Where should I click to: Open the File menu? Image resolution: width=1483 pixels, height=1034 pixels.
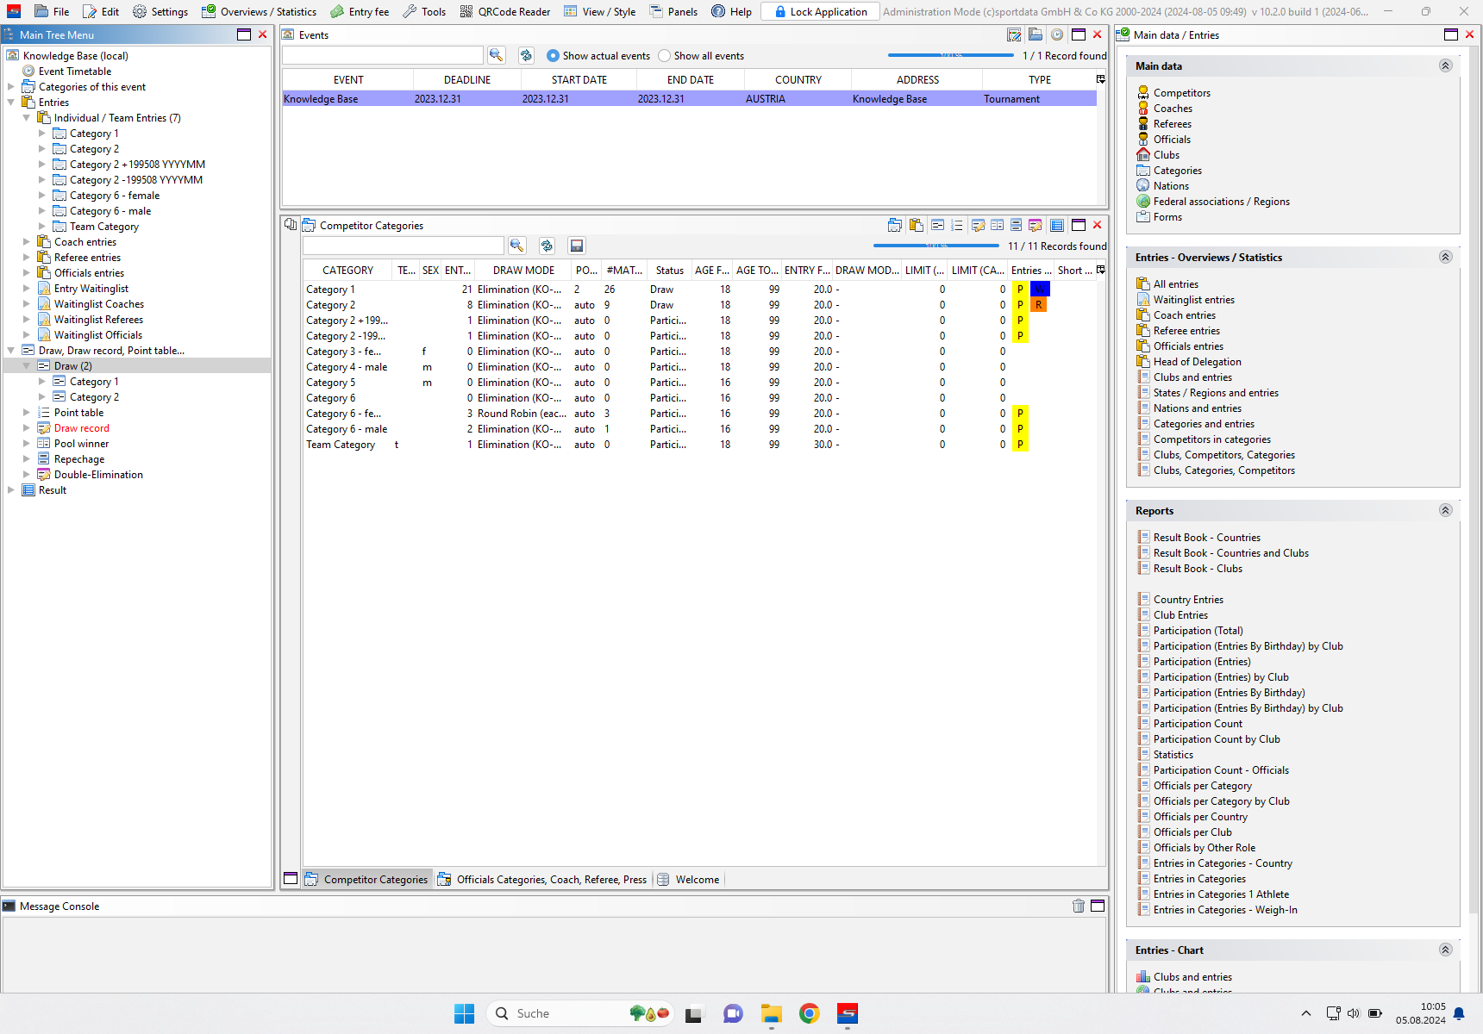[53, 11]
